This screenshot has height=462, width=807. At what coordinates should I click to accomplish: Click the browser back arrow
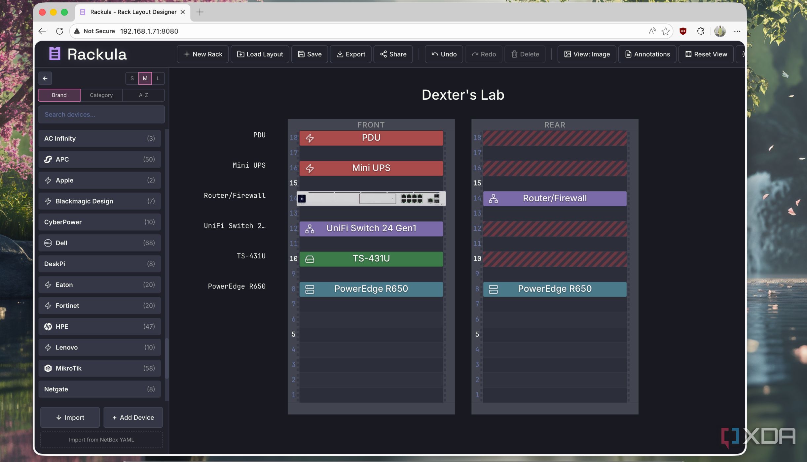42,31
